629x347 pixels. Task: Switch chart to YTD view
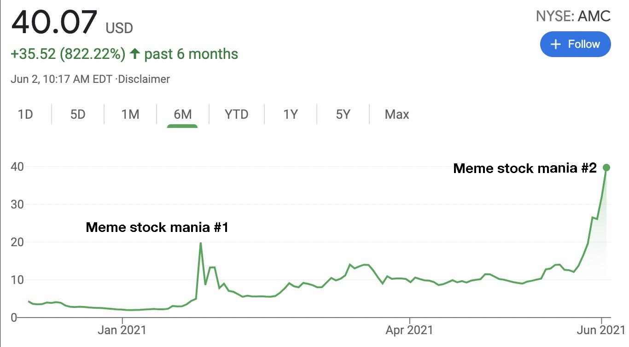click(236, 114)
